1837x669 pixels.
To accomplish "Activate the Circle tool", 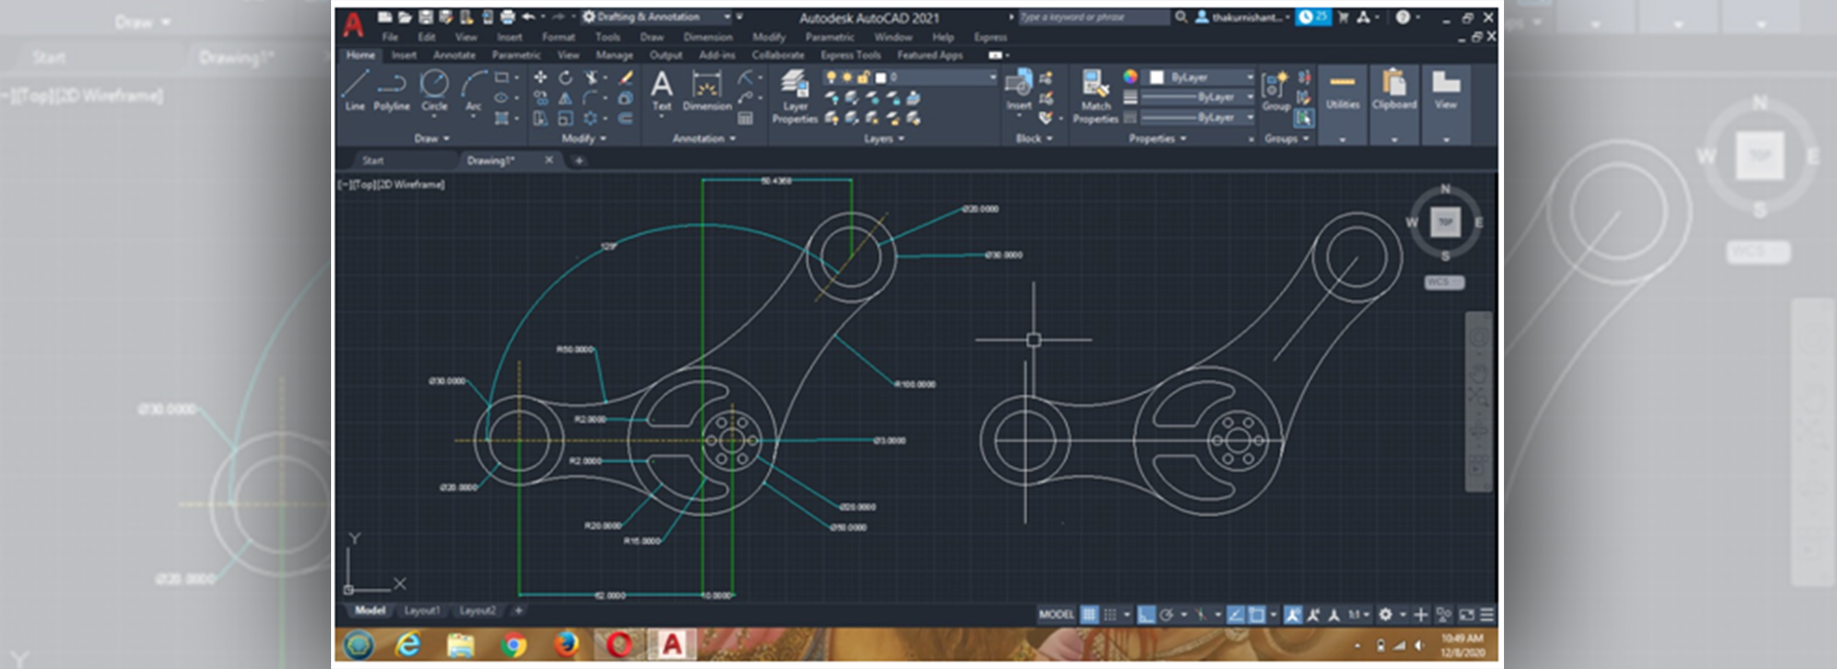I will (434, 90).
